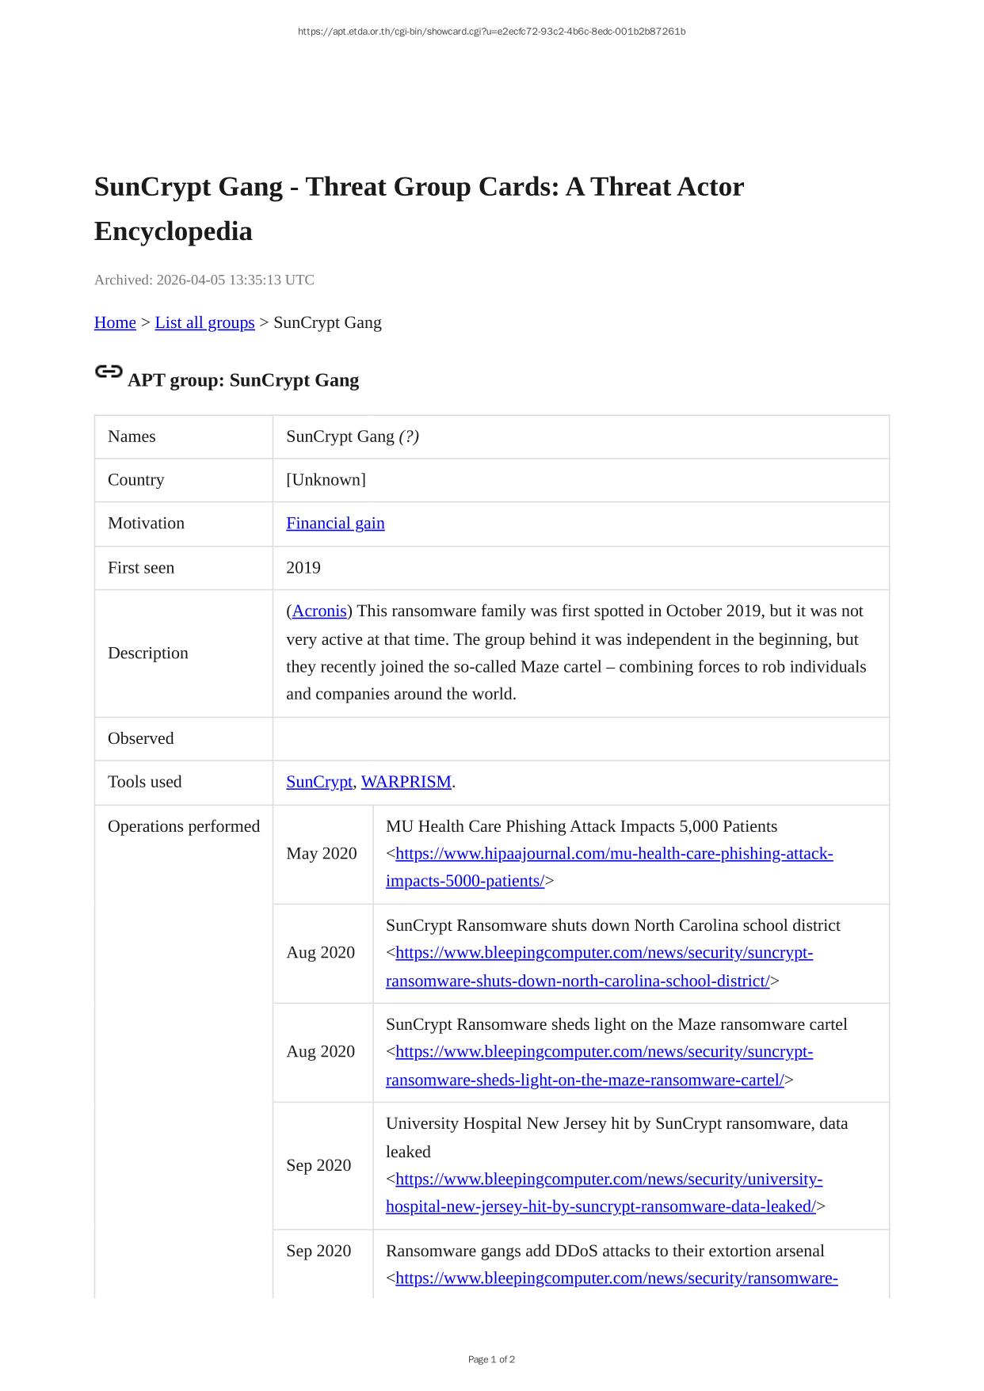Open the List all groups link
The image size is (984, 1391).
pos(204,322)
